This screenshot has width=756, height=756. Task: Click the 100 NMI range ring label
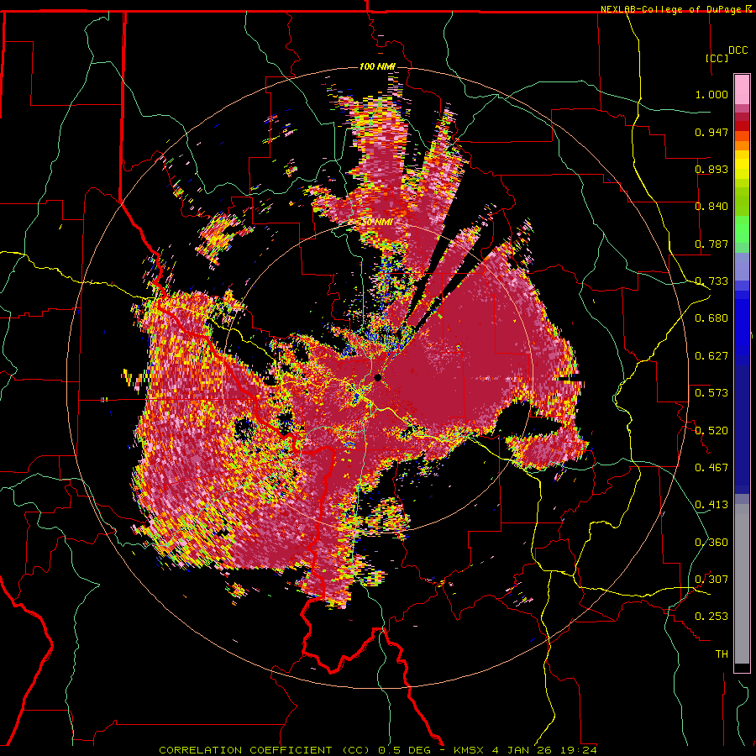pyautogui.click(x=376, y=66)
